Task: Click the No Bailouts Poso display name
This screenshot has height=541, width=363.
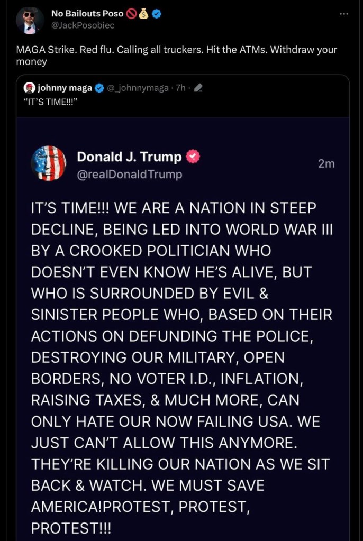Action: [87, 13]
